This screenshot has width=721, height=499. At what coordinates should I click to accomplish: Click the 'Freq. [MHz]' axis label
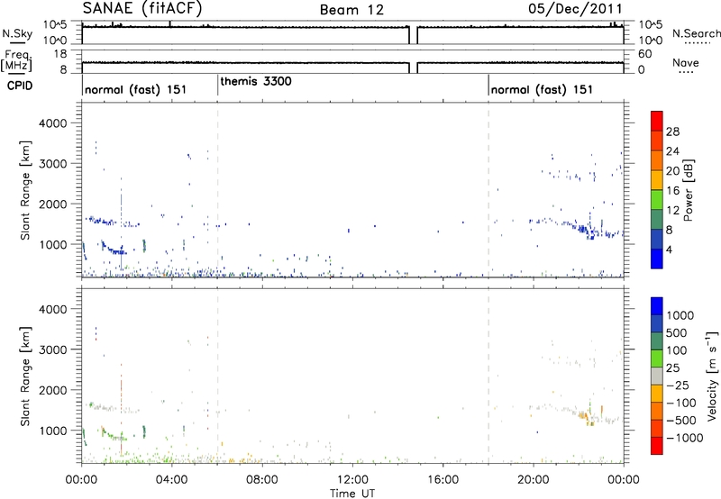17,61
